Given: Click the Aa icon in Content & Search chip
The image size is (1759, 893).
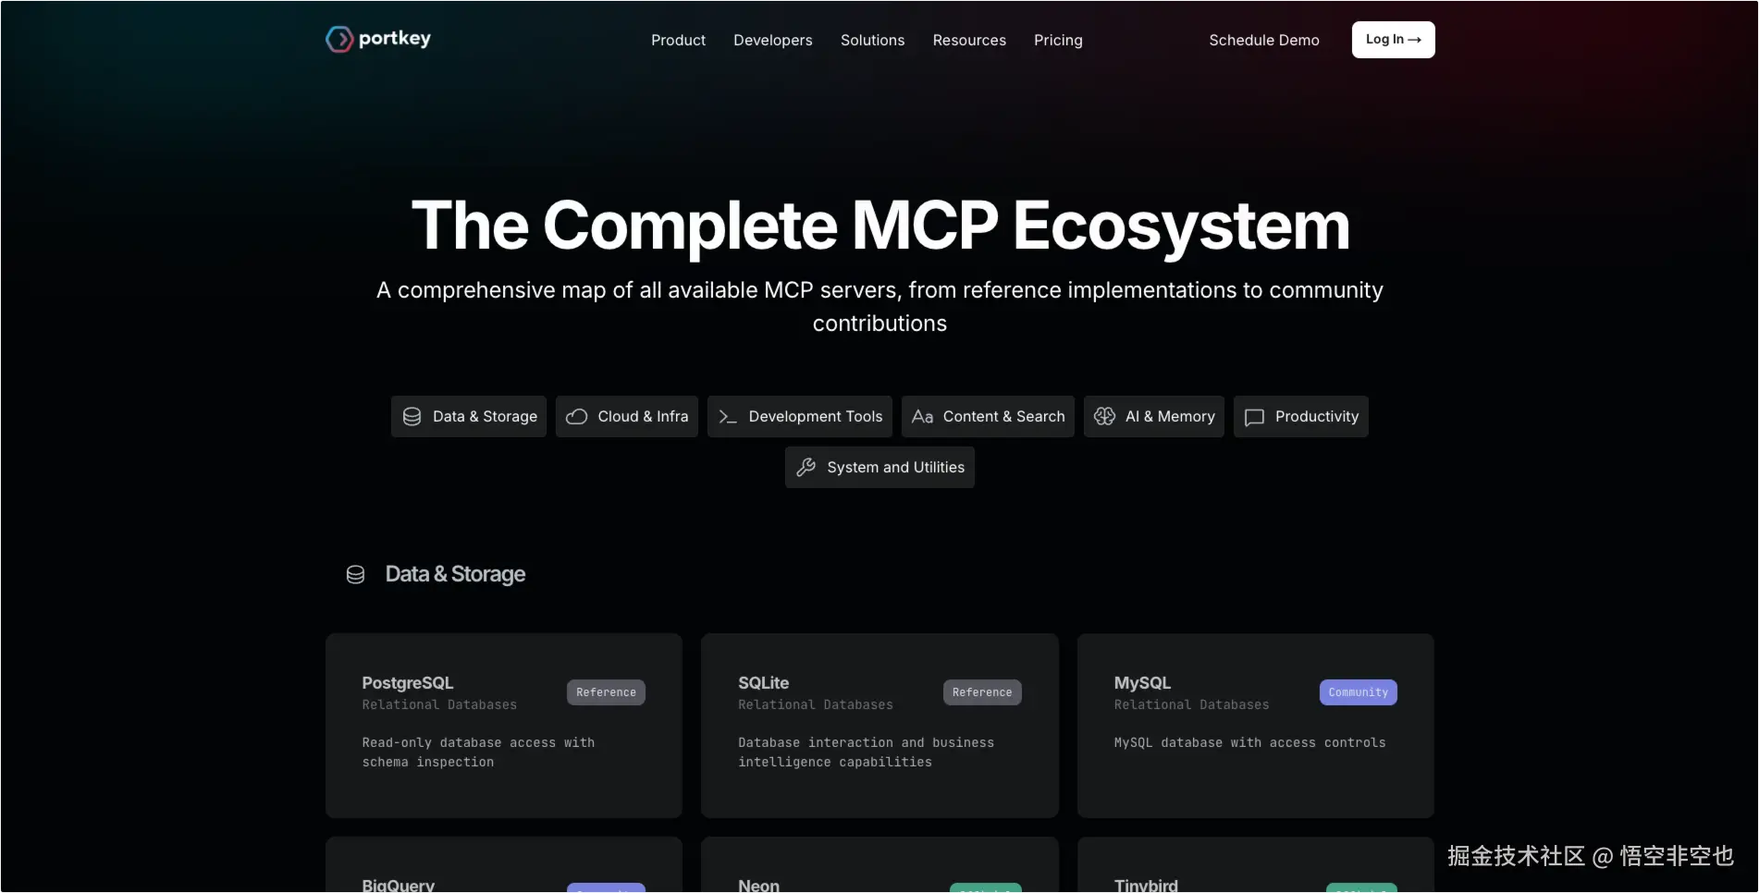Looking at the screenshot, I should coord(922,417).
